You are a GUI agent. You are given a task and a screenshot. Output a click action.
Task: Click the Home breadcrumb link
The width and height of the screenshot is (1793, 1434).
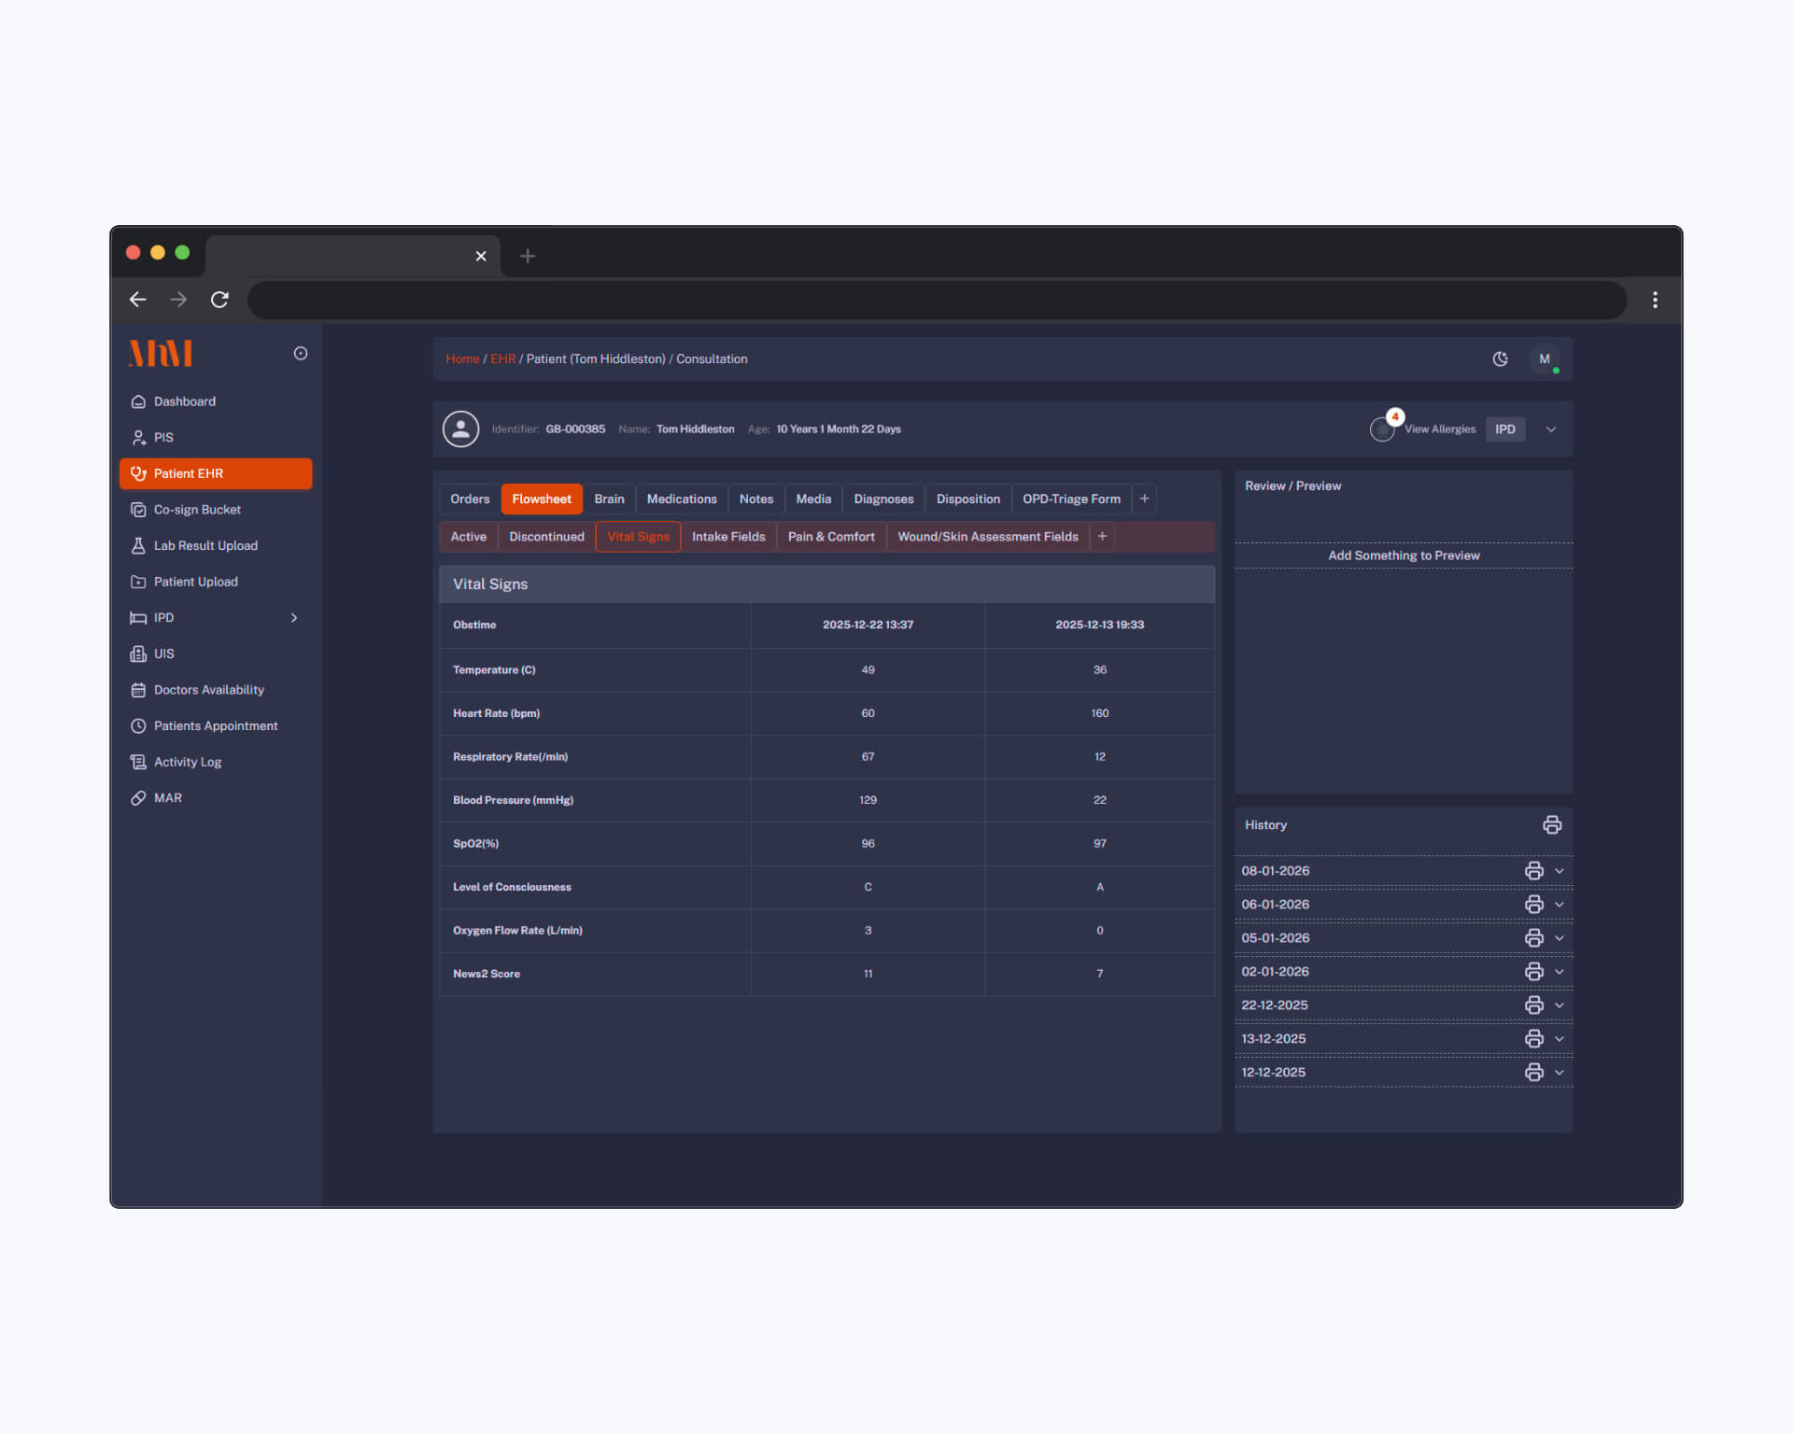(x=462, y=359)
